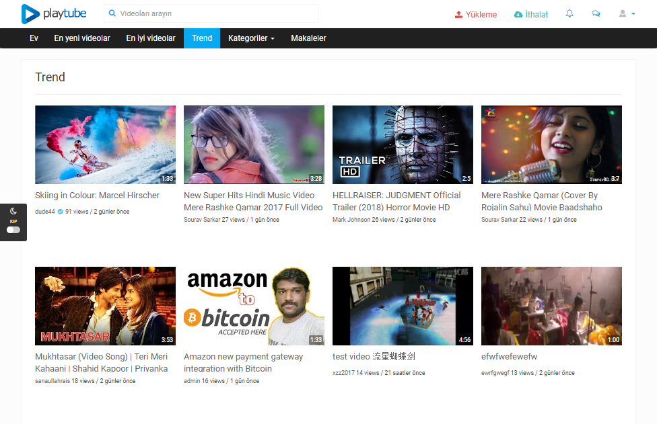Click the playtube logo
This screenshot has width=657, height=424.
[x=54, y=14]
